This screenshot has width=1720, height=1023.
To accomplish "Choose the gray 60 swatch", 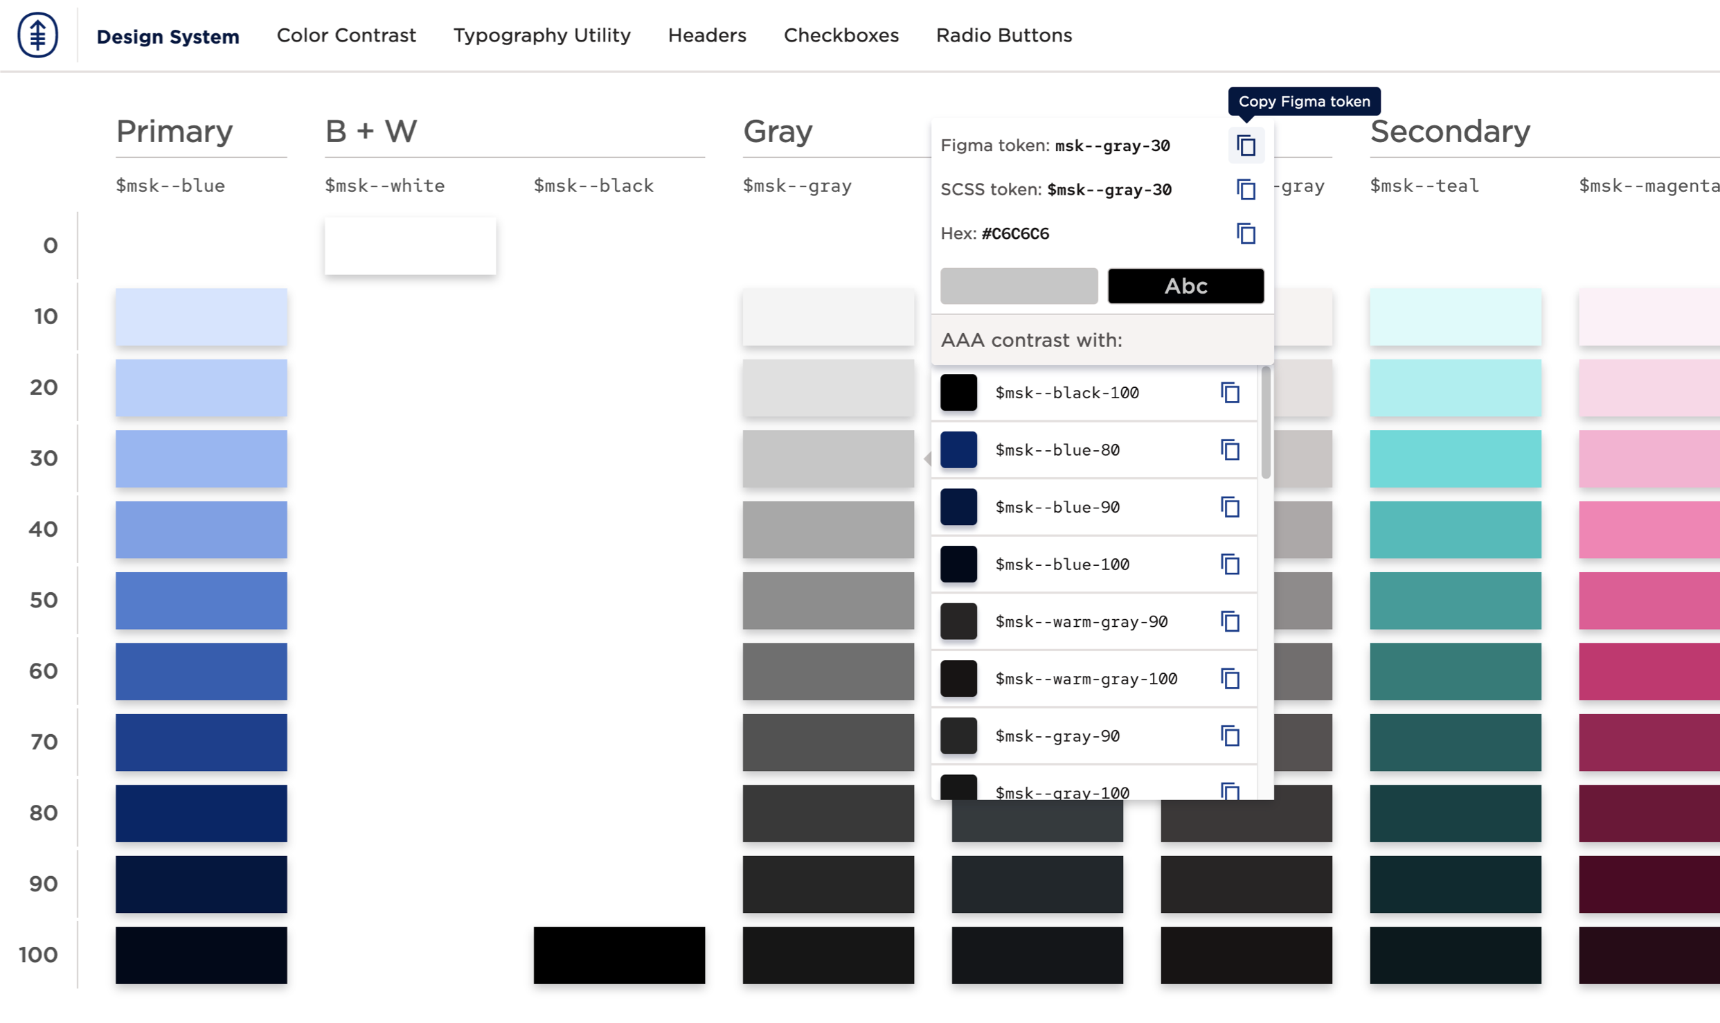I will click(x=828, y=672).
